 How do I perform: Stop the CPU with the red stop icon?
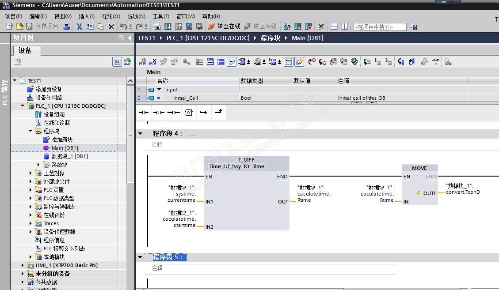pyautogui.click(x=308, y=26)
